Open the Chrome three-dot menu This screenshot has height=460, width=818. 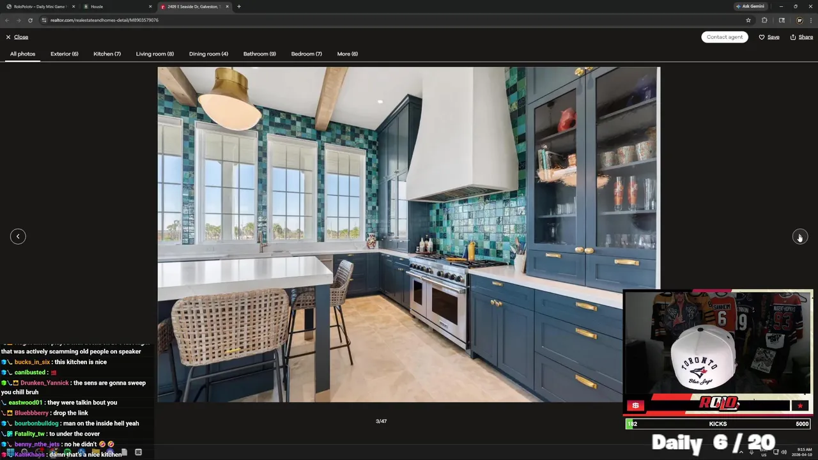(811, 20)
